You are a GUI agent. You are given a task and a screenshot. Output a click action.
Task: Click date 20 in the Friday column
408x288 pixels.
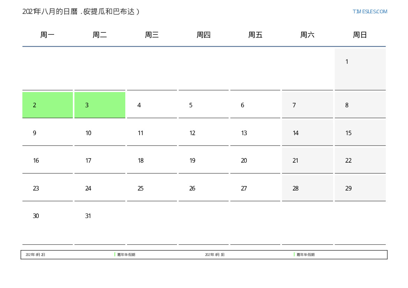coord(255,161)
